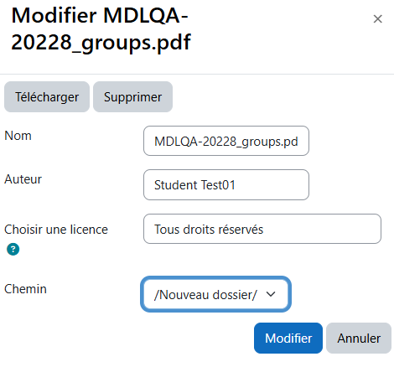
Task: Download the file with the Télécharger button
Action: (x=47, y=97)
